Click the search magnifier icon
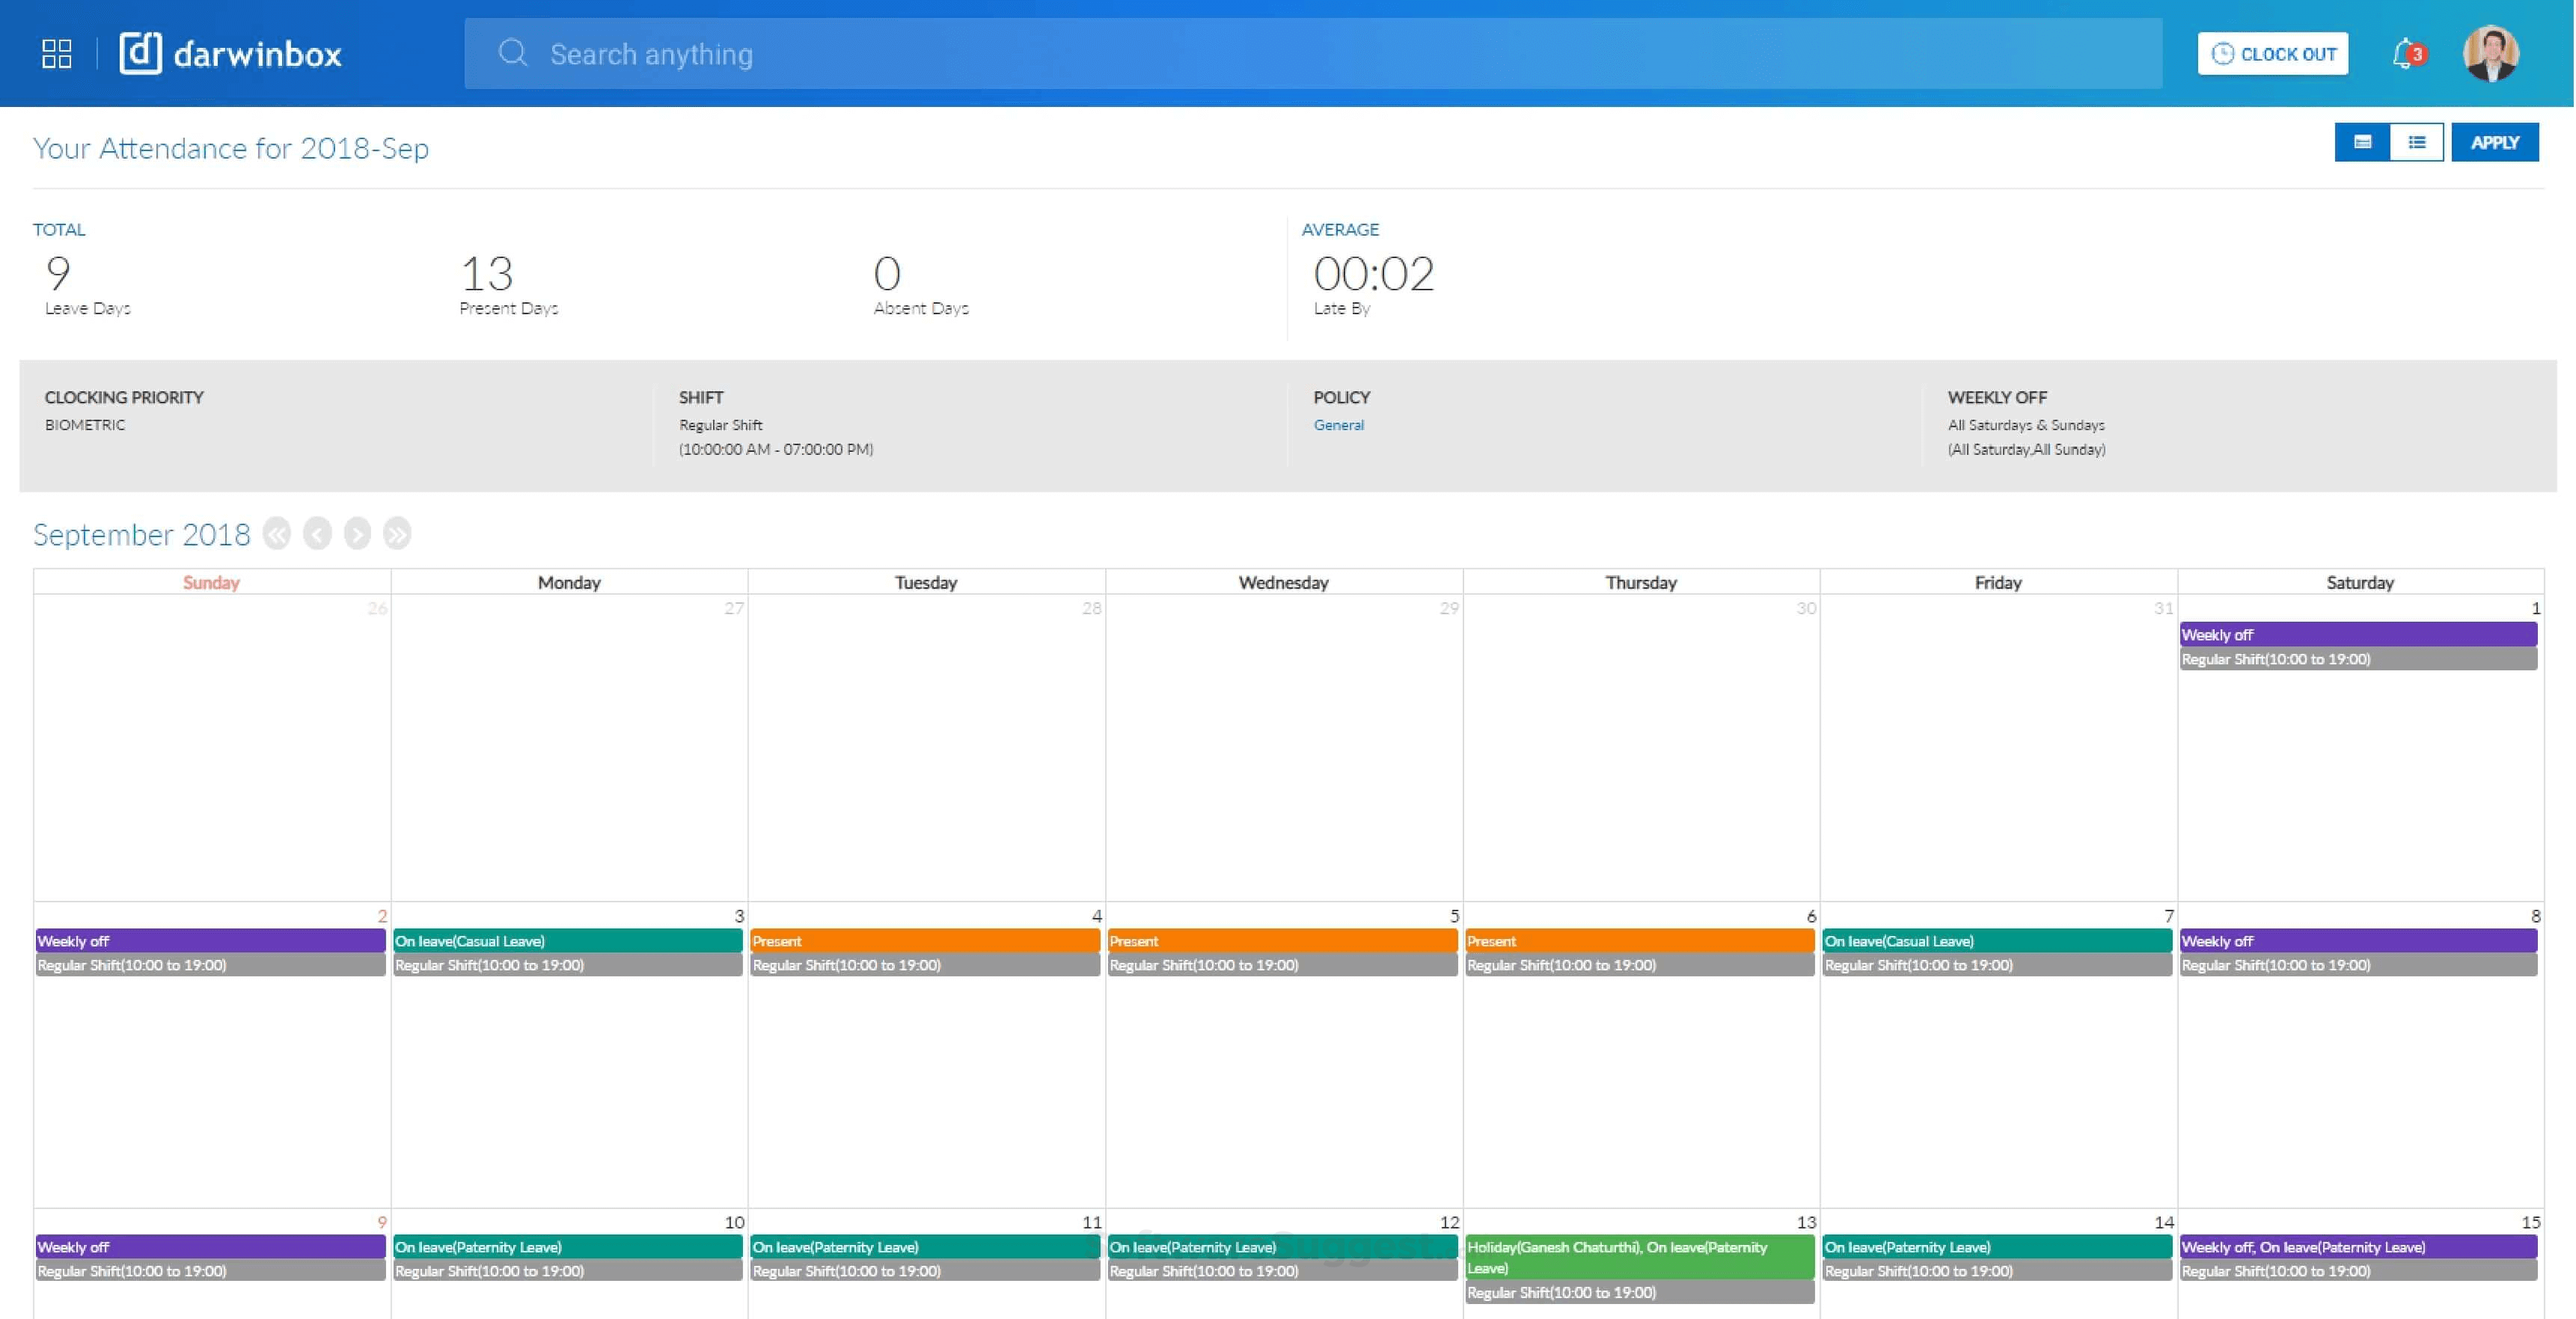The width and height of the screenshot is (2576, 1319). (513, 53)
